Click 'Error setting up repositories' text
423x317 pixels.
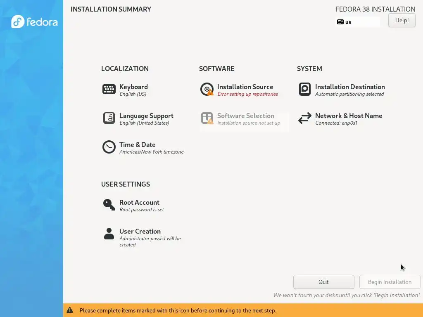(x=248, y=94)
